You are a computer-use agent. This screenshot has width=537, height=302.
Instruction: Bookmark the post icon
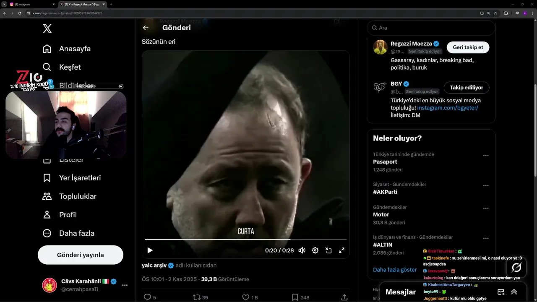[x=295, y=297]
